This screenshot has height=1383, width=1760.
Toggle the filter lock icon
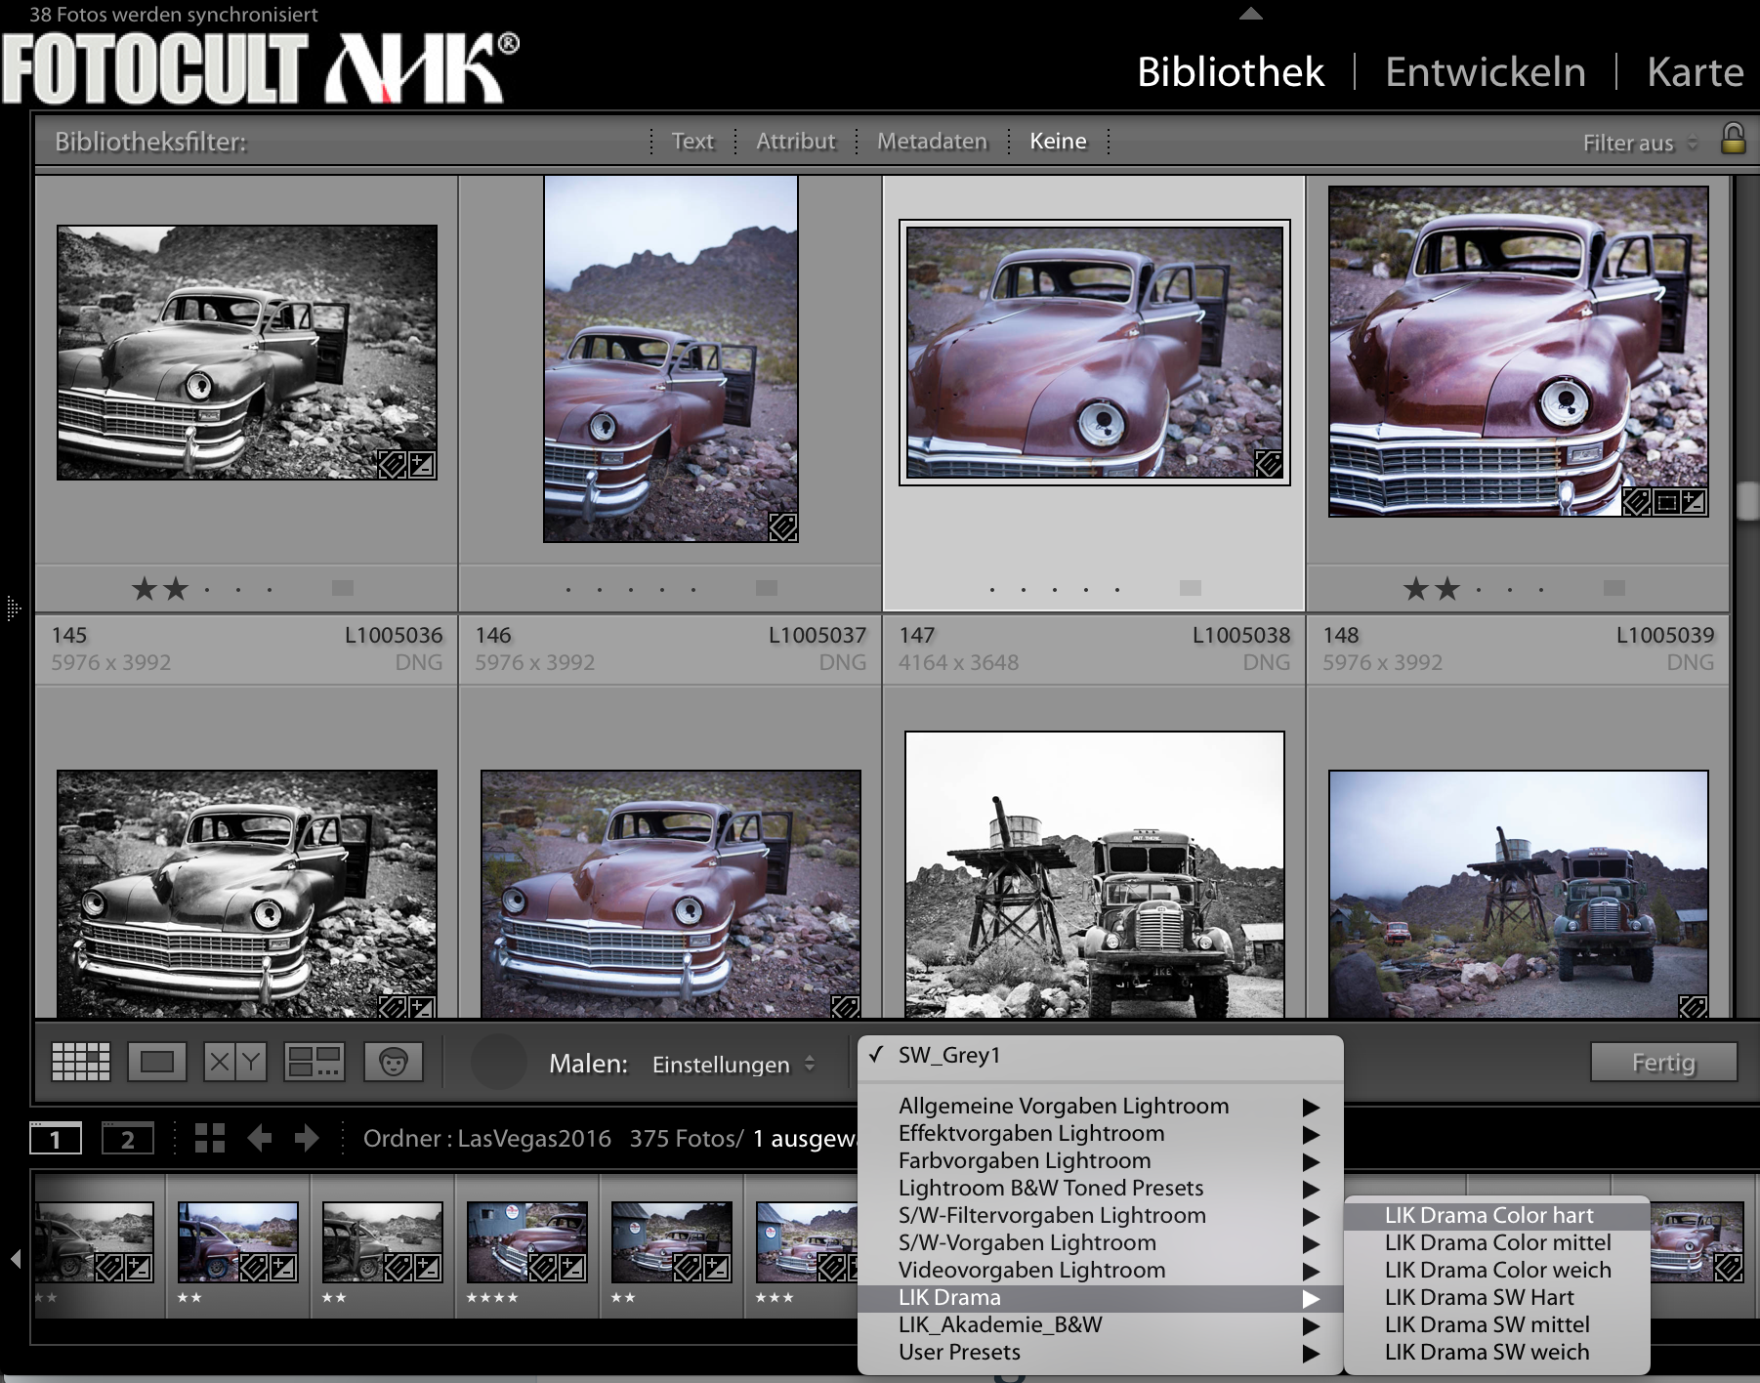[1733, 139]
